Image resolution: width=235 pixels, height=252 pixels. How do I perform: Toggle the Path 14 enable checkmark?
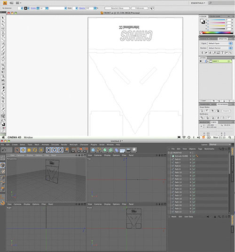pyautogui.click(x=194, y=186)
